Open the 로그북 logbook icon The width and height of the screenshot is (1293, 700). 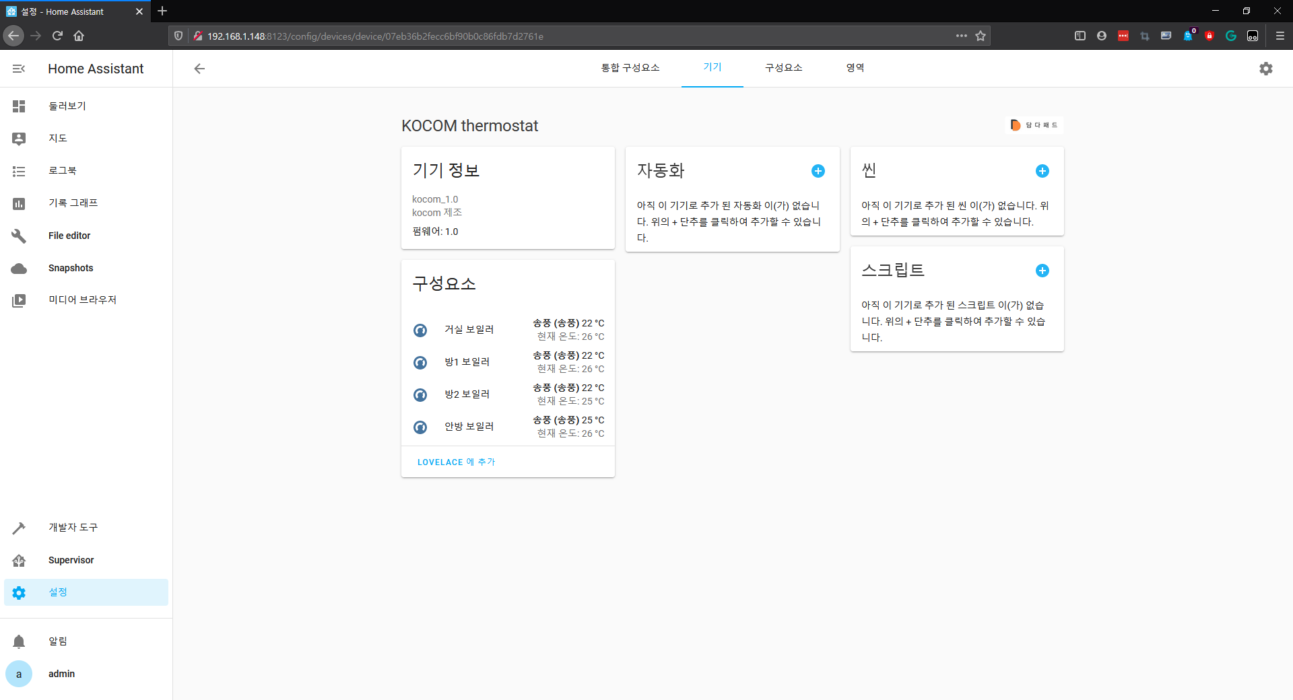(x=19, y=171)
